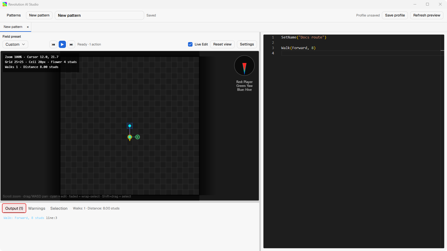Edit the pattern name field

click(99, 15)
